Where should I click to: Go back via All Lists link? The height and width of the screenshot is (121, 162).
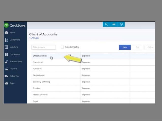35,38
